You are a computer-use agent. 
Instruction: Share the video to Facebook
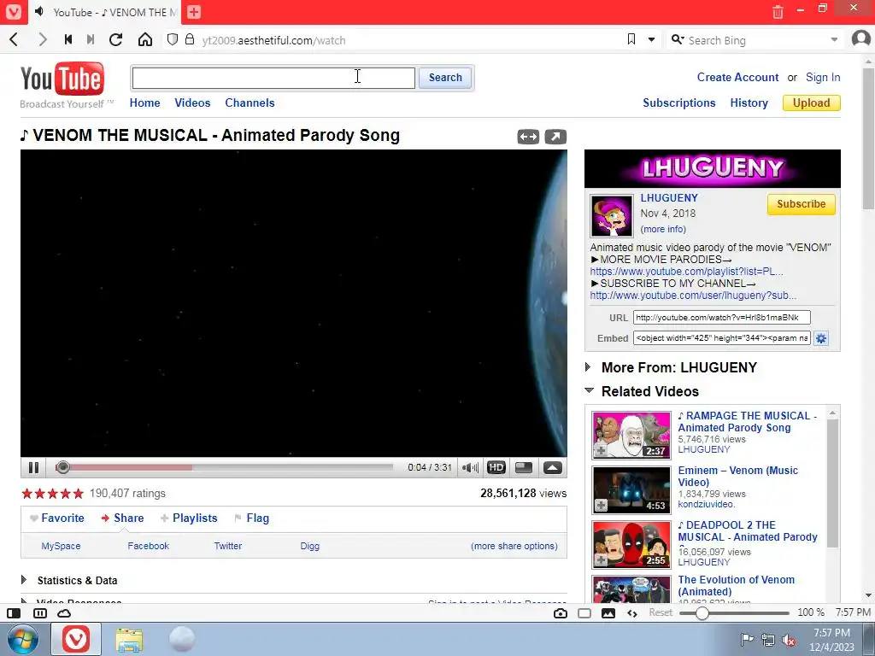(x=148, y=546)
